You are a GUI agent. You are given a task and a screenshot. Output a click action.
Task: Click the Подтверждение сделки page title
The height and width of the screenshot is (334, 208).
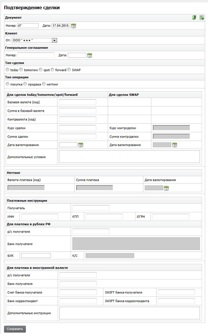32,8
